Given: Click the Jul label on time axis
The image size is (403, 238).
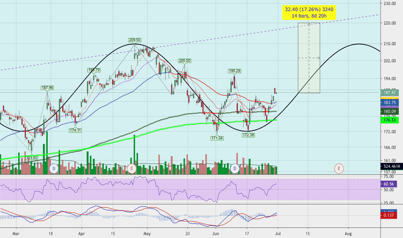Looking at the screenshot, I should (278, 234).
